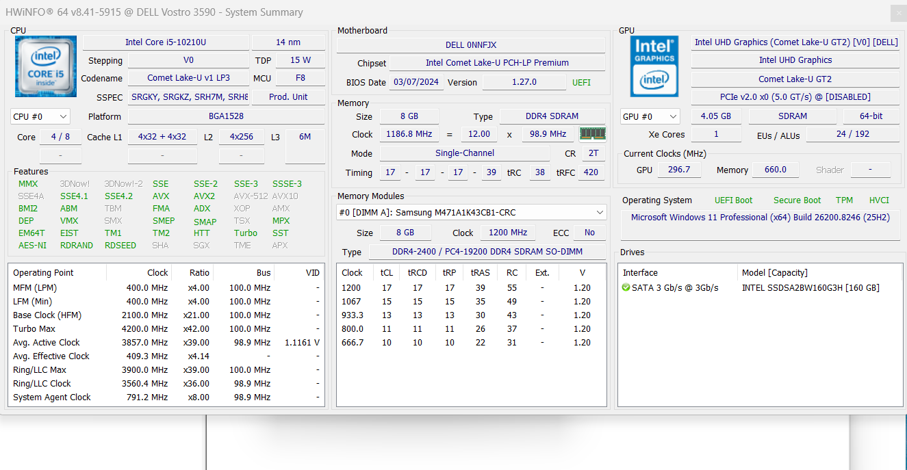Click the Avg. Effective Clock row

tap(166, 356)
